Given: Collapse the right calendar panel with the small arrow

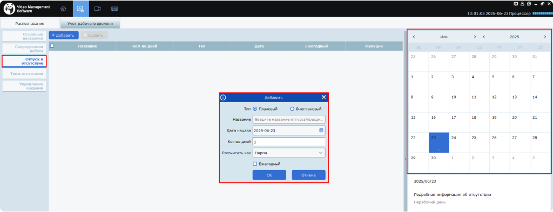Looking at the screenshot, I should (405, 159).
